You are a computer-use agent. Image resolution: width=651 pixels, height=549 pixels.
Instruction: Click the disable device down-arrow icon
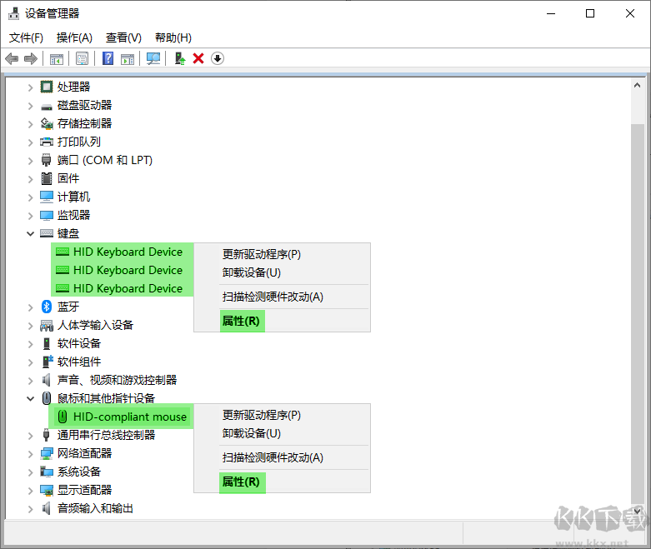[218, 58]
